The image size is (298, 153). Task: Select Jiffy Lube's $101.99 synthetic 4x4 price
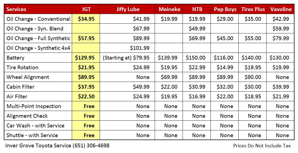click(140, 48)
